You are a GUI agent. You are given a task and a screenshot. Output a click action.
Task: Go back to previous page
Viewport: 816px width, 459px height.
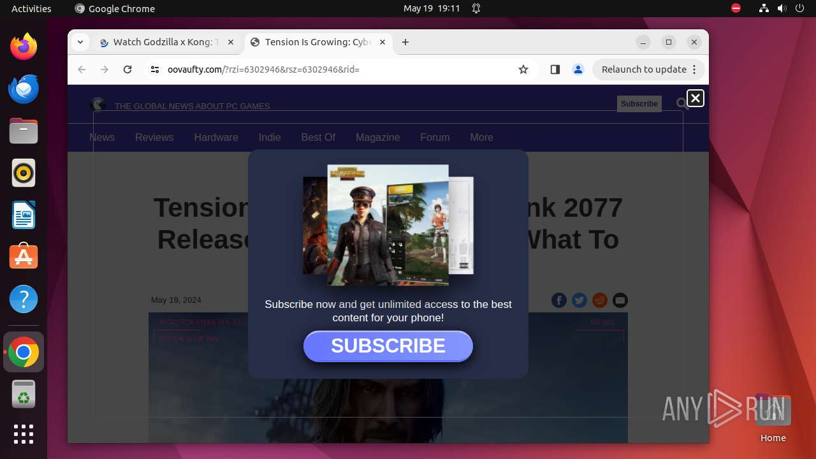click(x=82, y=69)
